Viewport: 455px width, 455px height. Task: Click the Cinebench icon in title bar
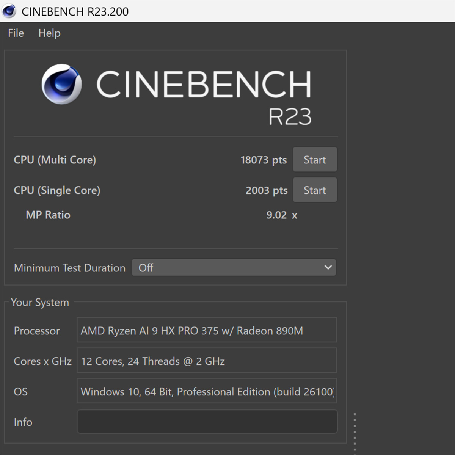coord(9,11)
